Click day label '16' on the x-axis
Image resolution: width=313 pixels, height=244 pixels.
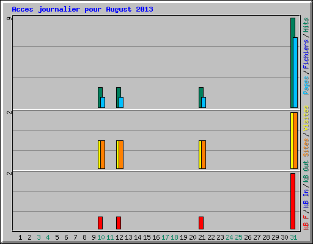156,237
